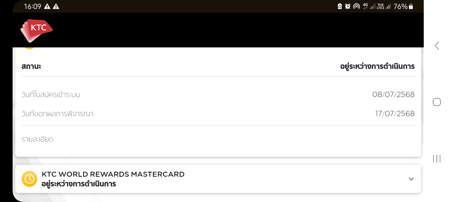The height and width of the screenshot is (202, 449).
Task: Tap the alarm clock status bar icon
Action: pyautogui.click(x=348, y=6)
